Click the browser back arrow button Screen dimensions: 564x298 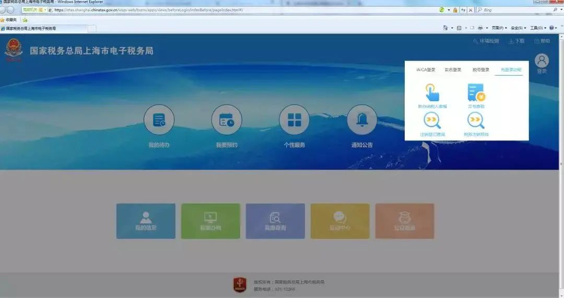tap(2, 10)
